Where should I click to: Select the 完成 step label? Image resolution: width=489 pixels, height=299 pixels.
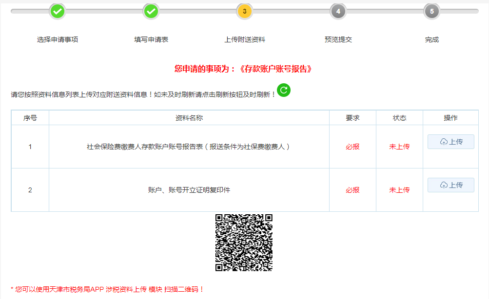[x=431, y=39]
